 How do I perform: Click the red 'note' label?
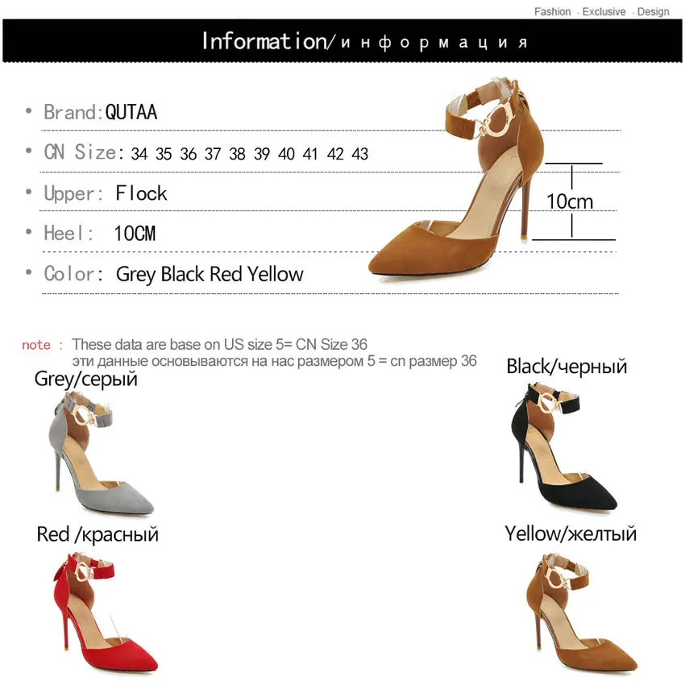pos(36,345)
